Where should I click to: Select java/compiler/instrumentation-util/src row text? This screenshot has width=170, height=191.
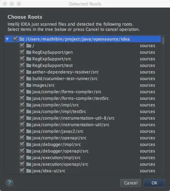(71, 125)
